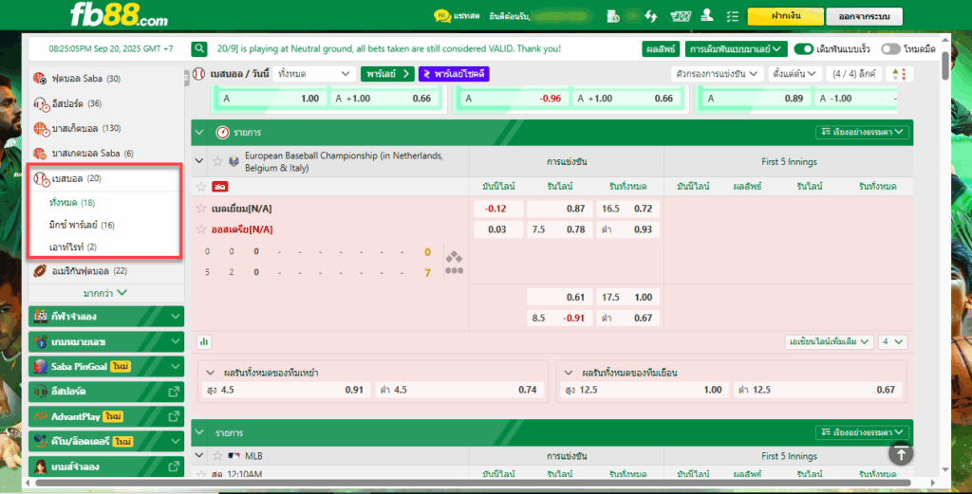972x494 pixels.
Task: Click the clock icon in first รายการ header
Action: tap(222, 133)
